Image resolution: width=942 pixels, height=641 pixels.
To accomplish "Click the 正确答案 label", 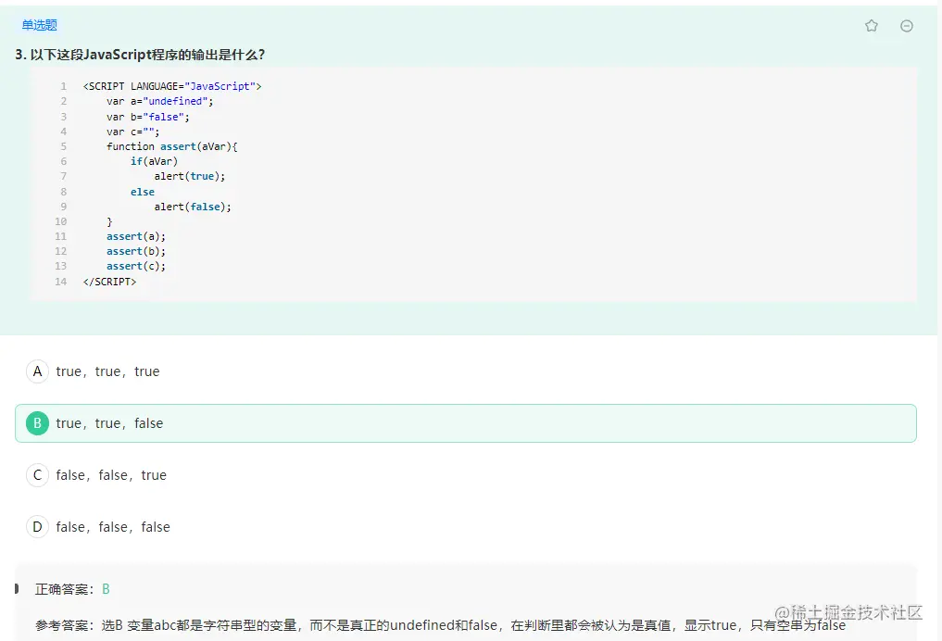I will (64, 589).
